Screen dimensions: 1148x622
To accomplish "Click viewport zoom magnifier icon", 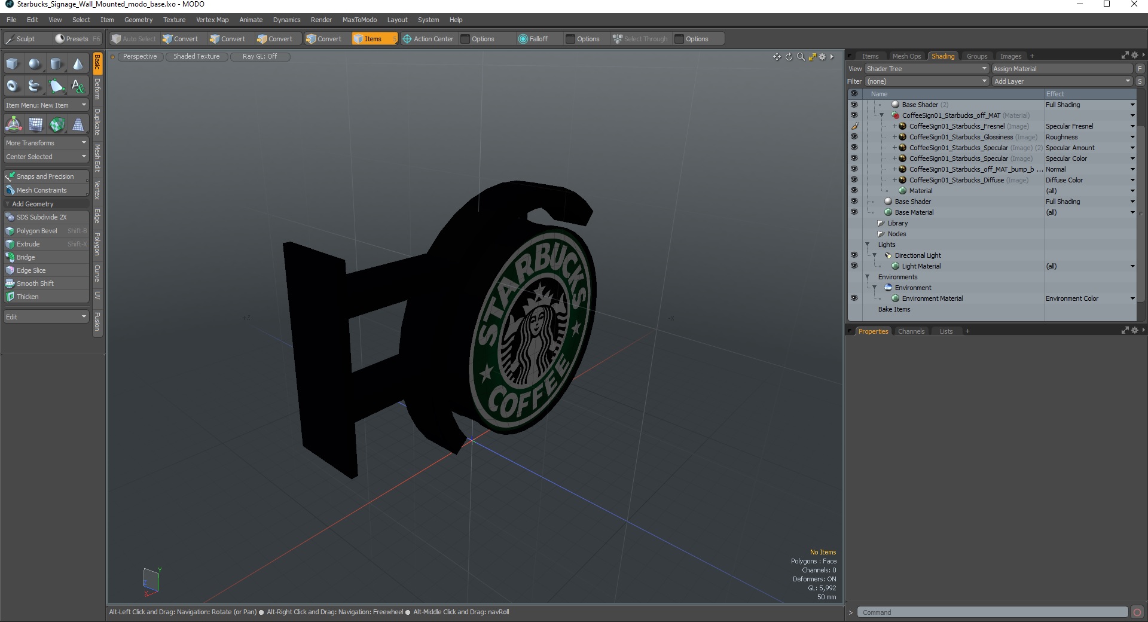I will pyautogui.click(x=801, y=57).
